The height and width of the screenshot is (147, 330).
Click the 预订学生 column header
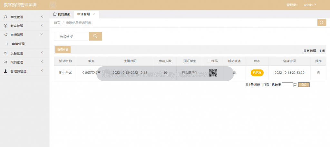(189, 61)
